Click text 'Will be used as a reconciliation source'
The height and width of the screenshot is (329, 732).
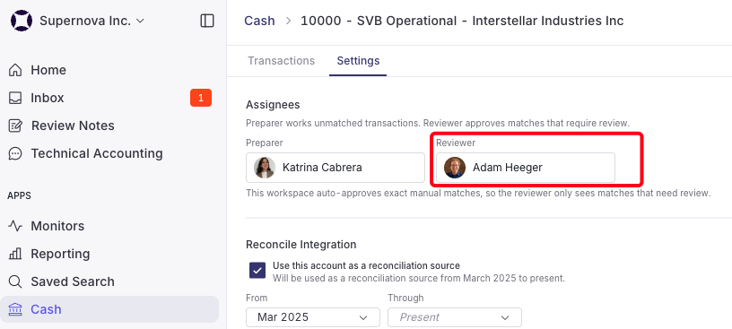point(419,279)
